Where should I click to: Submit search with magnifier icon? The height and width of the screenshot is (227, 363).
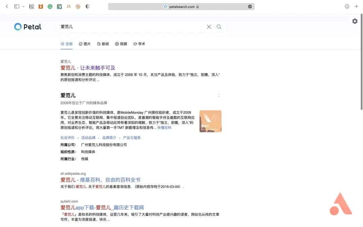pyautogui.click(x=219, y=27)
